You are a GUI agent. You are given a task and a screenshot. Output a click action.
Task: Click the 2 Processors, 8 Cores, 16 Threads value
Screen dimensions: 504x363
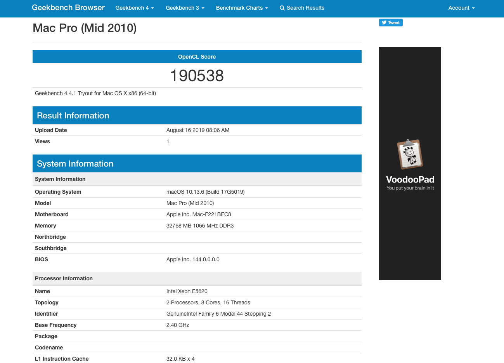[x=208, y=302]
